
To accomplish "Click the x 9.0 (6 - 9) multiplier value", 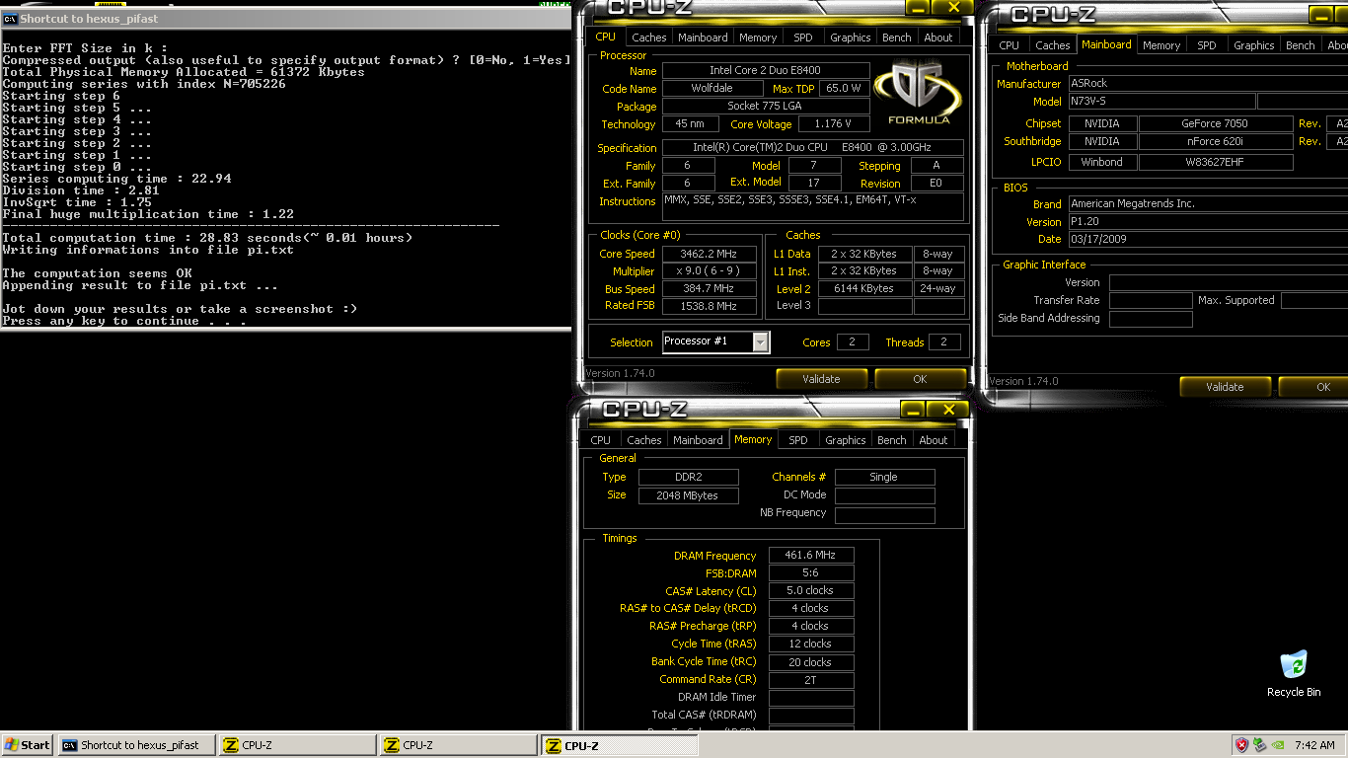I will [710, 271].
